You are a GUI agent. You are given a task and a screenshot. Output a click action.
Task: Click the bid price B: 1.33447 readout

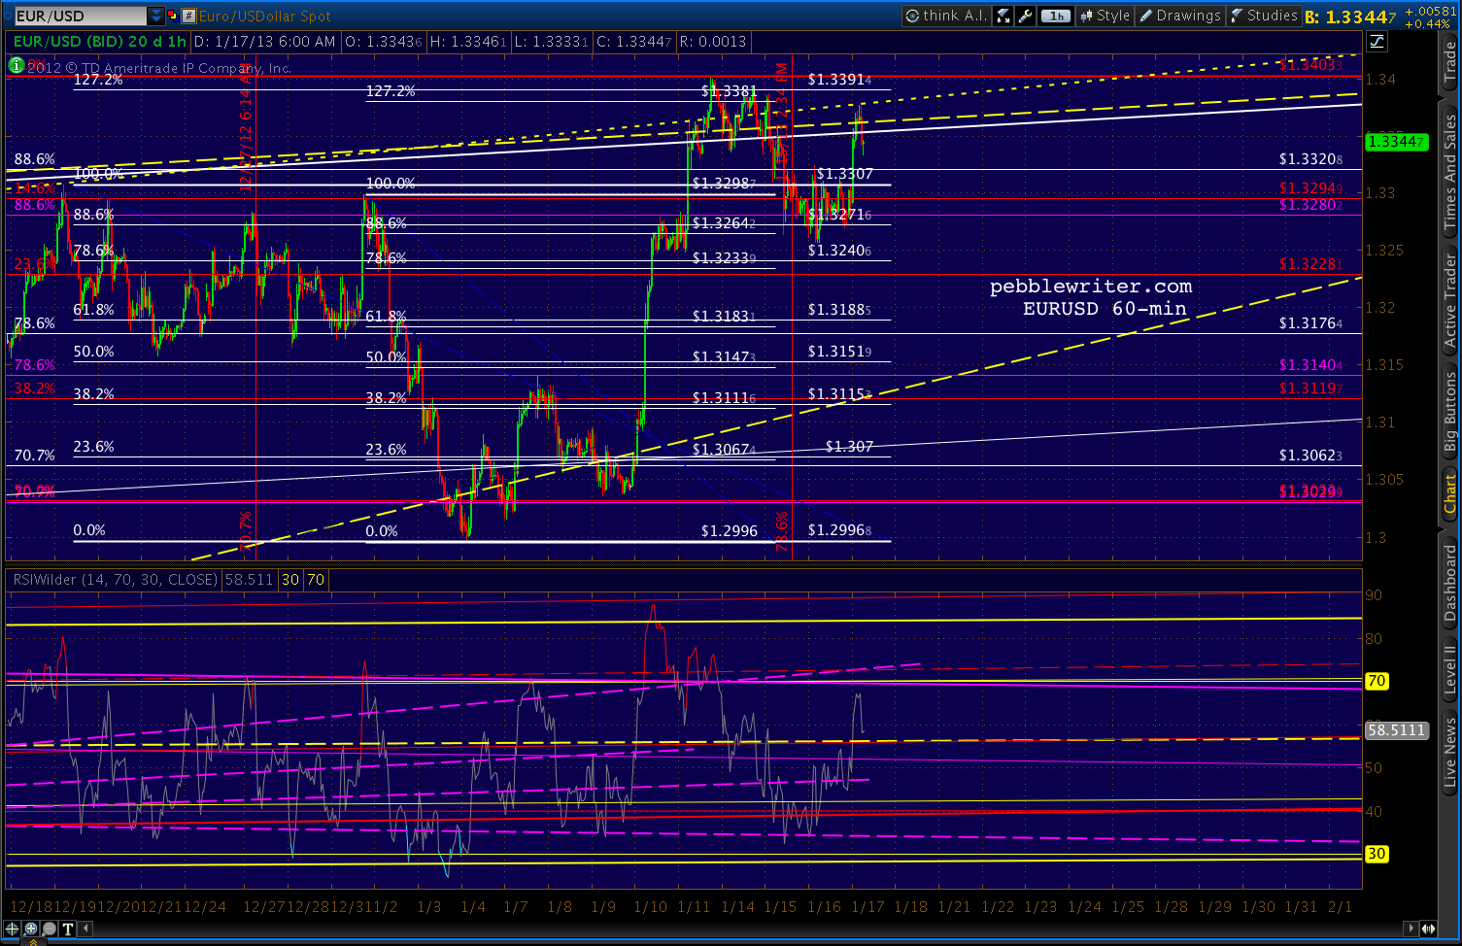pyautogui.click(x=1350, y=17)
